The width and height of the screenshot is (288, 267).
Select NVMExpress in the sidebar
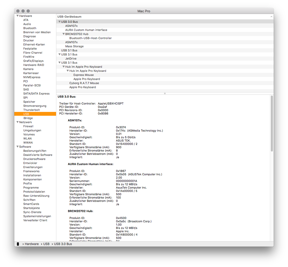coord(32,77)
